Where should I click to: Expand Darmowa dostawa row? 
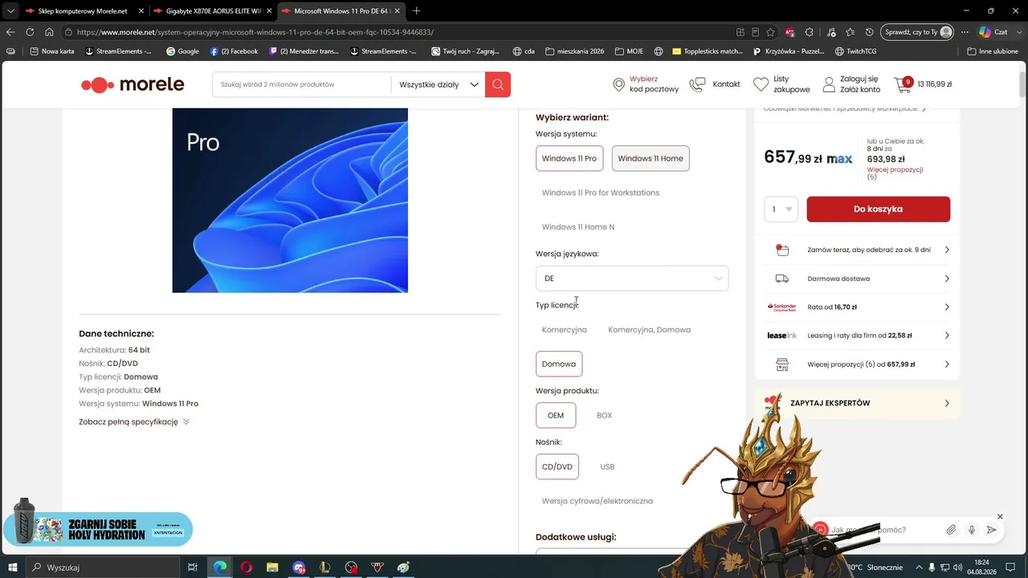[858, 279]
